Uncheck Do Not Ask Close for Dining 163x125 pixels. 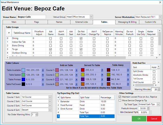81,38
